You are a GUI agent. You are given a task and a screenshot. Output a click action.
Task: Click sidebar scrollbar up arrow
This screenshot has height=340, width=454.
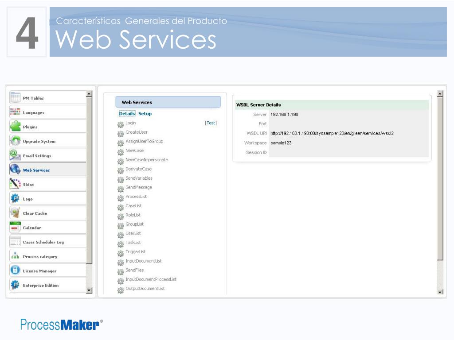pyautogui.click(x=89, y=94)
